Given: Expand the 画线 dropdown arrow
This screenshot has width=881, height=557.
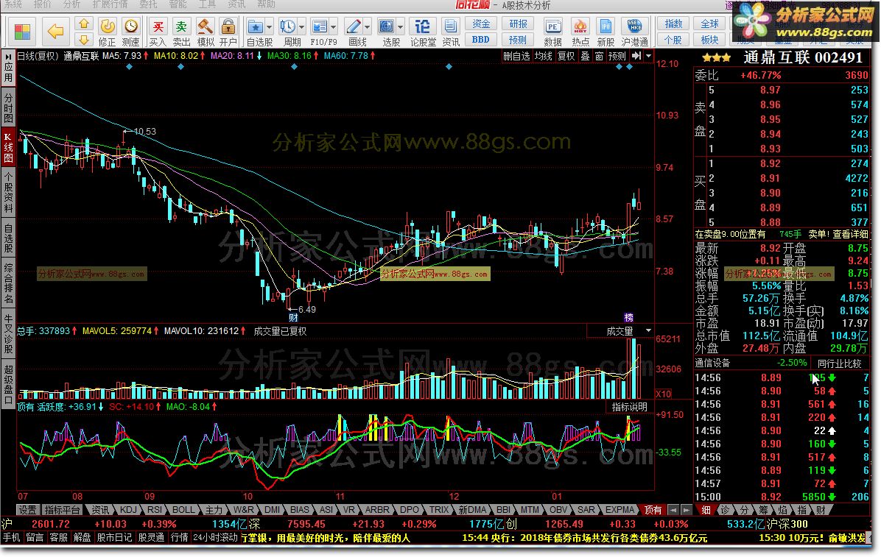Looking at the screenshot, I should [x=368, y=27].
